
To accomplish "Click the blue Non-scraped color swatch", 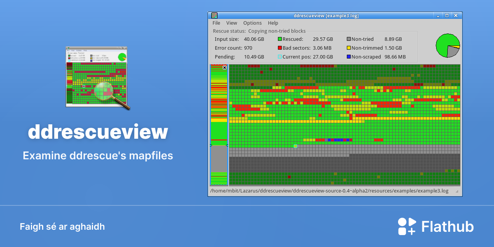I will pyautogui.click(x=349, y=57).
